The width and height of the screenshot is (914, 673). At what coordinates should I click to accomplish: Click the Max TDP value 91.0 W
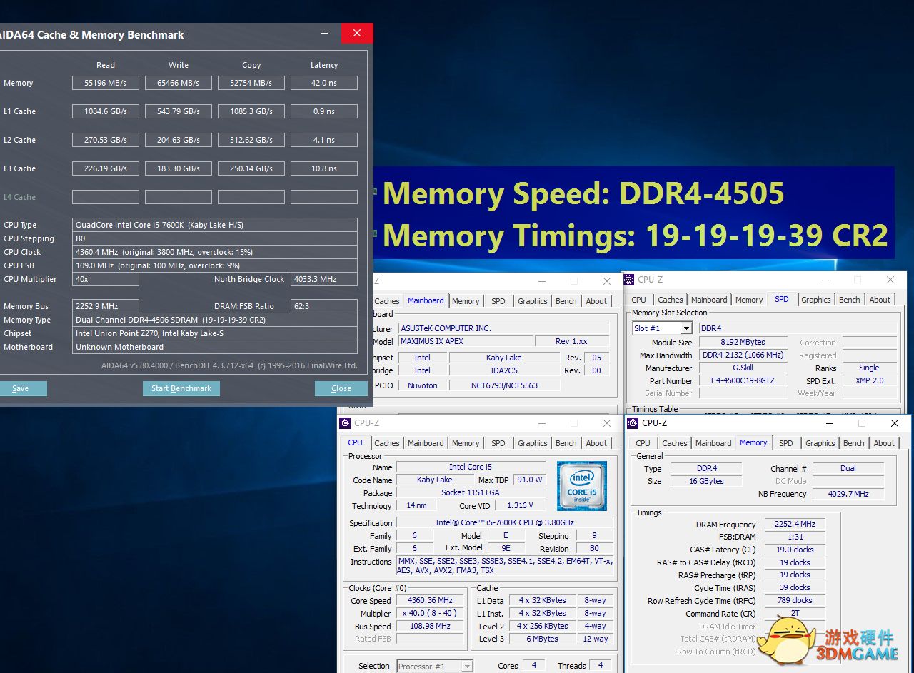[529, 480]
